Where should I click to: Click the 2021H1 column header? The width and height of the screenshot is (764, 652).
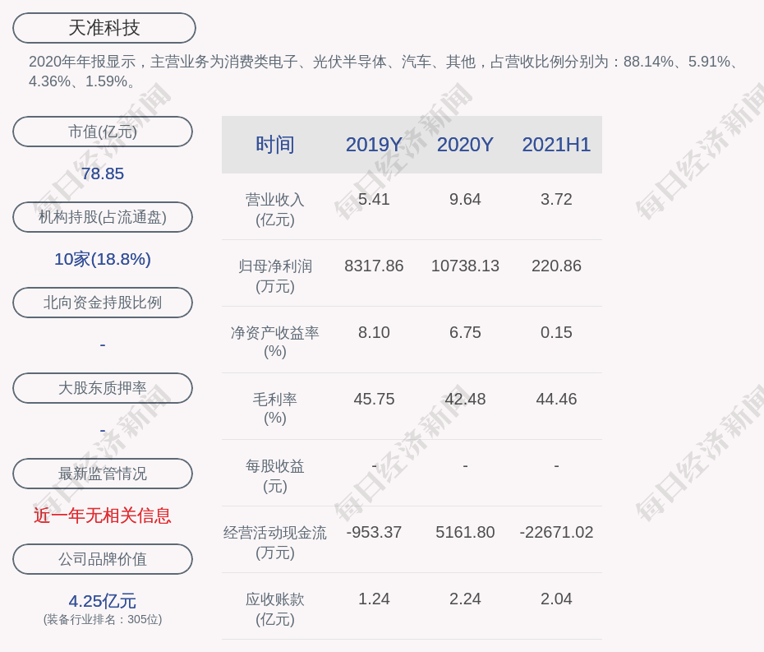click(556, 145)
